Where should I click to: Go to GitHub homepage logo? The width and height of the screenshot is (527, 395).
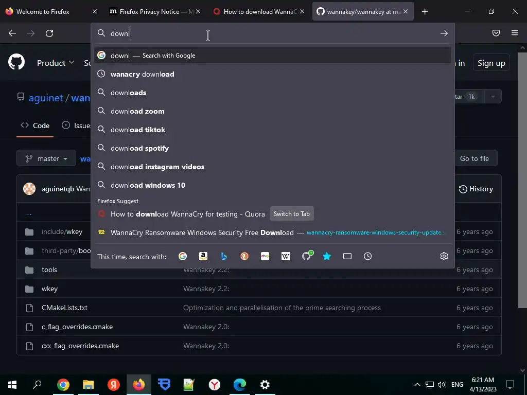pos(16,62)
